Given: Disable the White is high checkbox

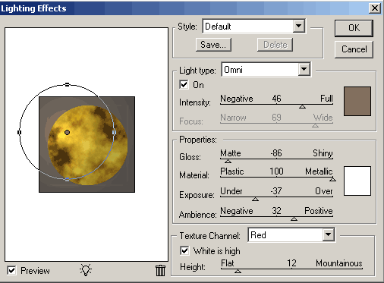Looking at the screenshot, I should click(184, 250).
